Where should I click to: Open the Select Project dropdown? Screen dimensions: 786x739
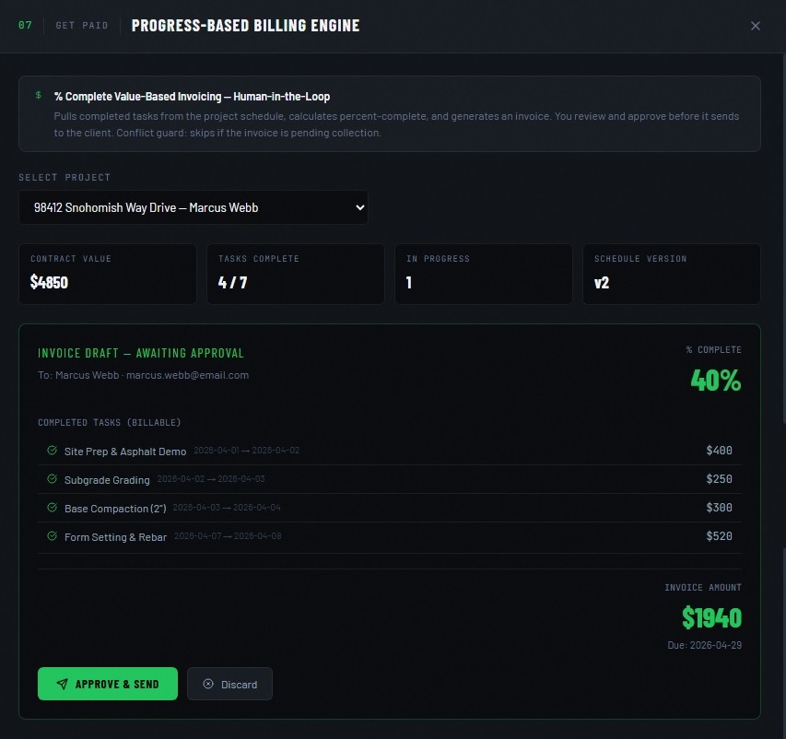click(193, 207)
